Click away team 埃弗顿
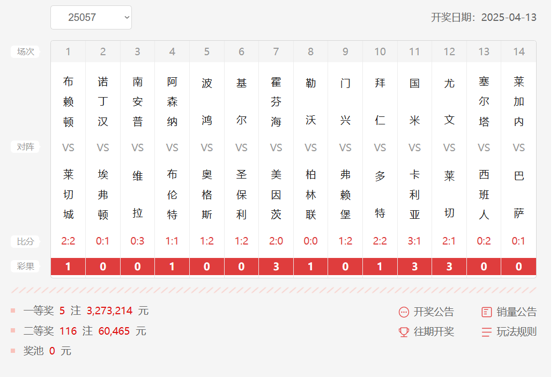 [x=102, y=194]
